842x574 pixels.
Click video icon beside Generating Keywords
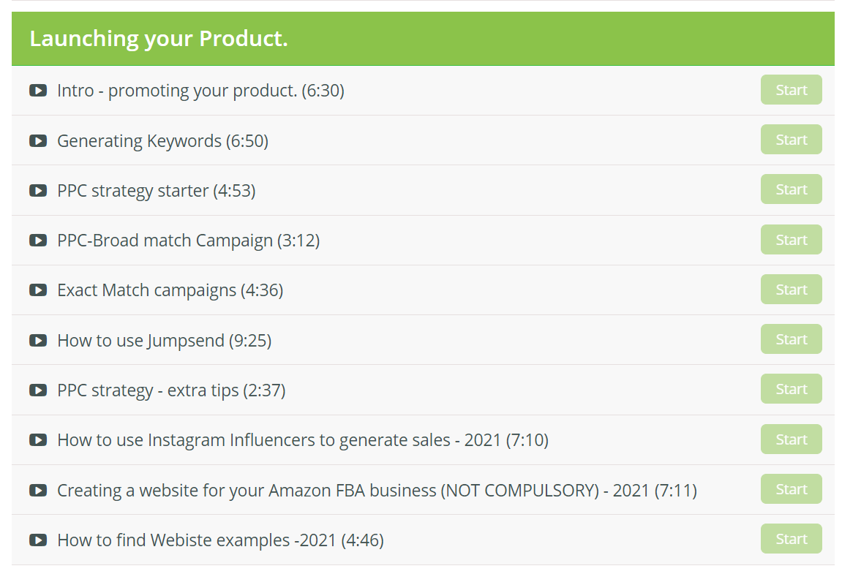click(x=37, y=140)
